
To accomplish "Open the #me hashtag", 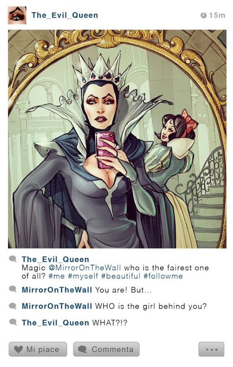I will (x=56, y=276).
